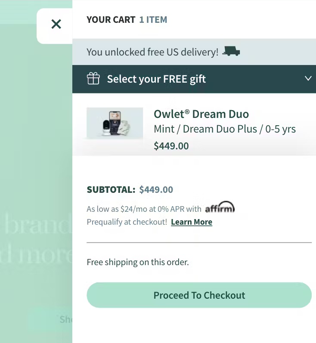Click the Affirm logo

(x=220, y=209)
